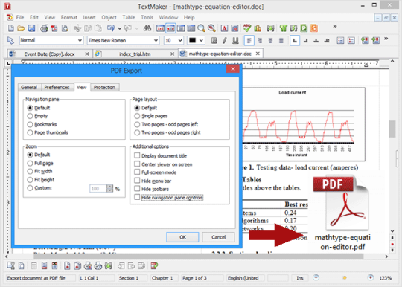Switch to the General tab

tap(29, 87)
